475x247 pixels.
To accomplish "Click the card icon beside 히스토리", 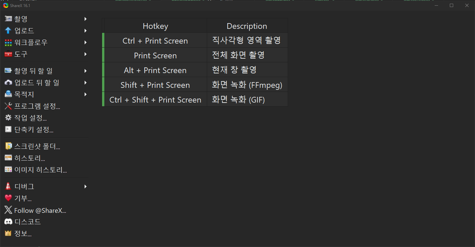I will tap(8, 158).
